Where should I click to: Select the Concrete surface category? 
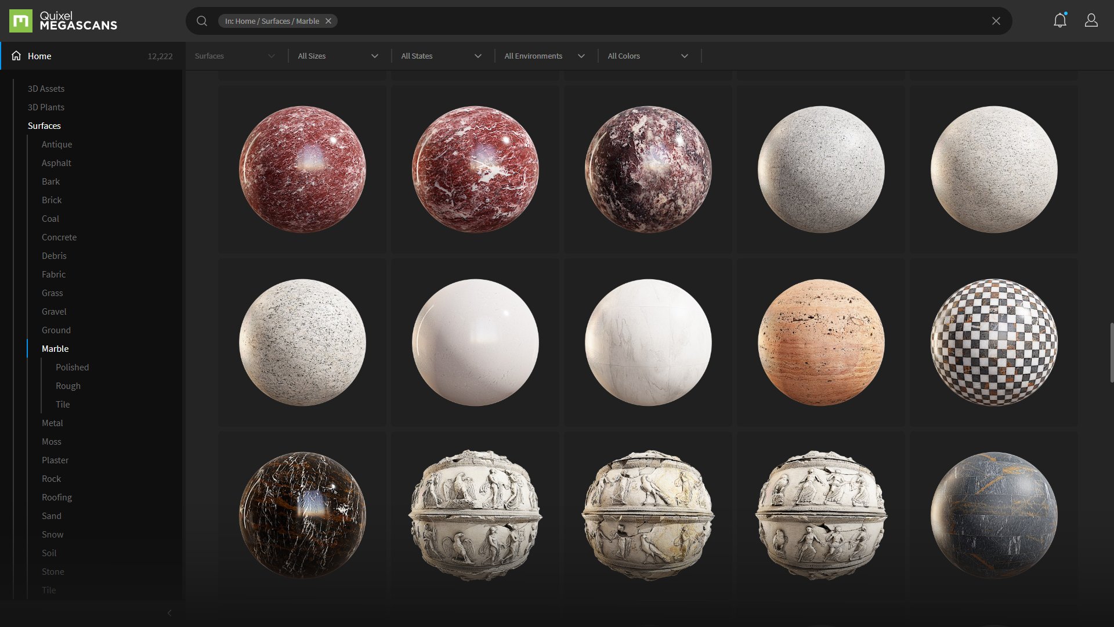coord(59,237)
